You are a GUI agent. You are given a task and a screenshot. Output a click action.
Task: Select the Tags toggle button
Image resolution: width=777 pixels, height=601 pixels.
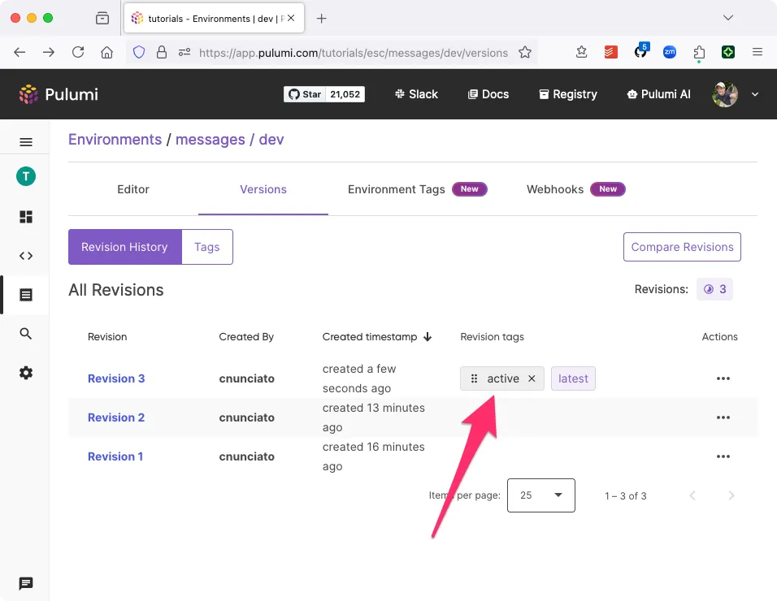pos(207,247)
